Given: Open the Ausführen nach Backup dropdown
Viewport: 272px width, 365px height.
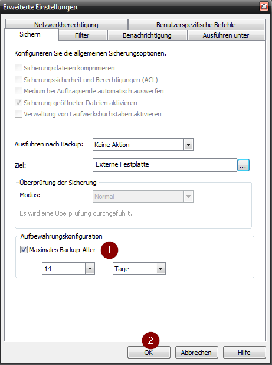Looking at the screenshot, I should [143, 145].
